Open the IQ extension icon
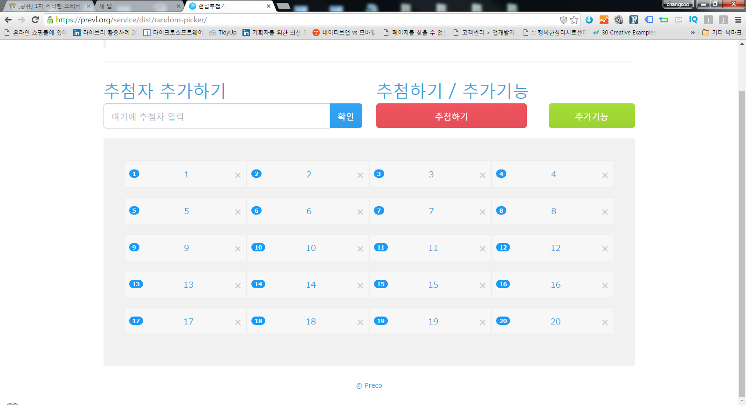 693,20
